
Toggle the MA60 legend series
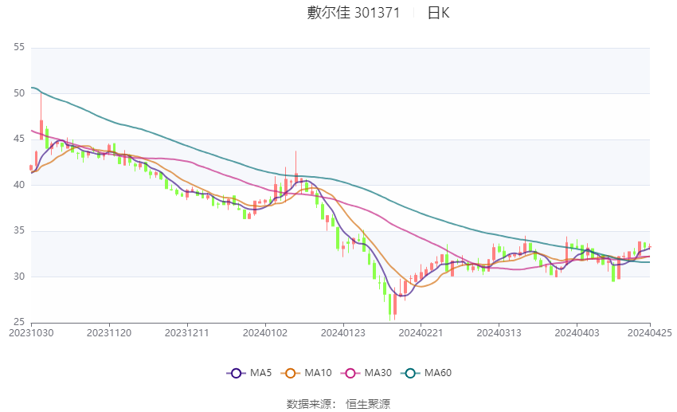(x=426, y=373)
